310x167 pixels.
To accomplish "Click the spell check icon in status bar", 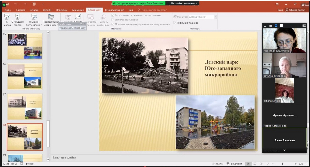I will point(22,164).
